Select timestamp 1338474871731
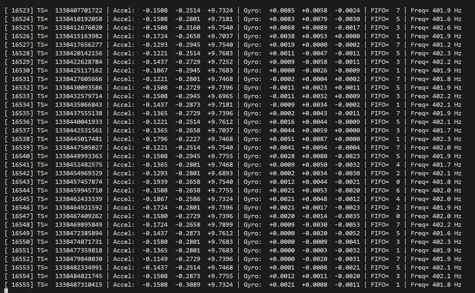This screenshot has height=293, width=475. [79, 241]
